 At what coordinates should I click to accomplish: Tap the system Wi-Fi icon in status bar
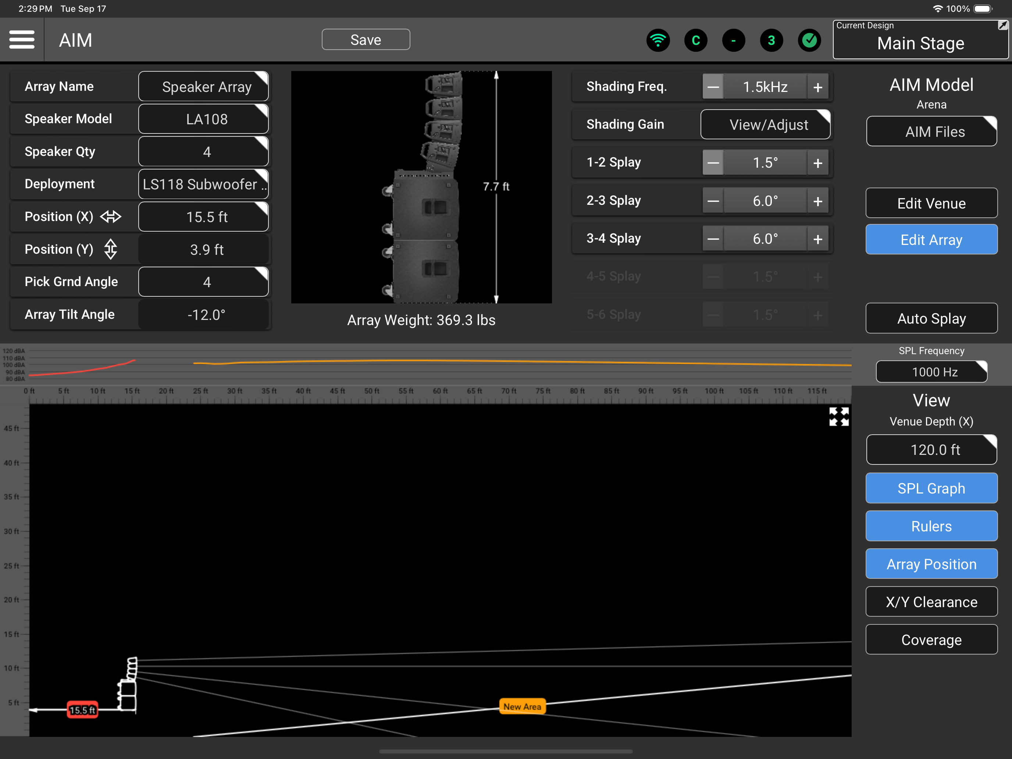(937, 9)
